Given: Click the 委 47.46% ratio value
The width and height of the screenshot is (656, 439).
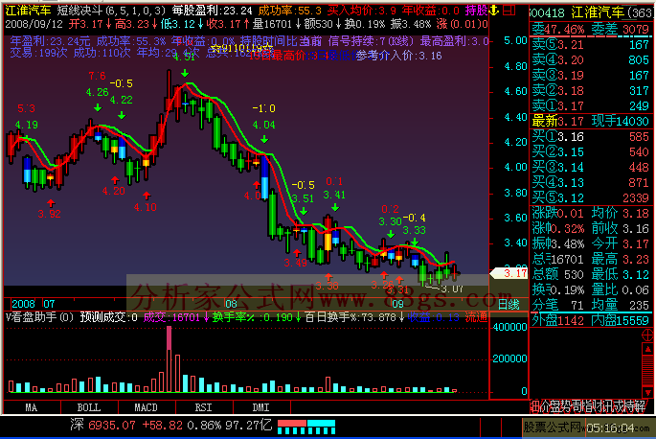Looking at the screenshot, I should click(558, 30).
